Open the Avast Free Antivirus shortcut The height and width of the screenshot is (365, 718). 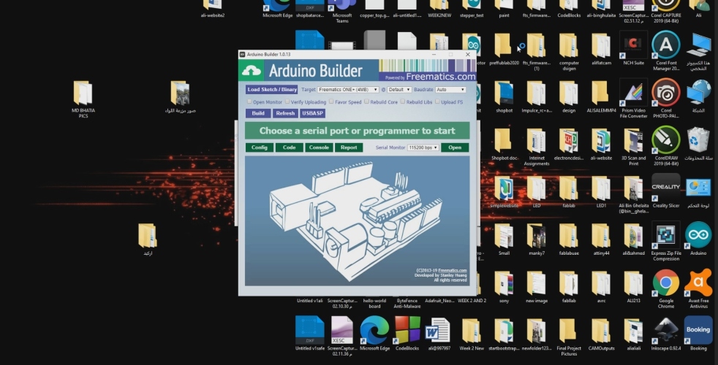[x=698, y=283]
